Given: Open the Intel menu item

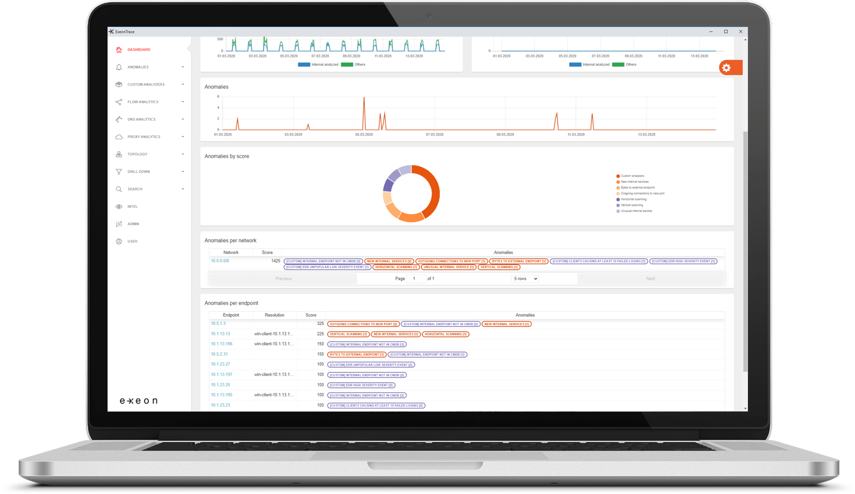Looking at the screenshot, I should click(132, 207).
